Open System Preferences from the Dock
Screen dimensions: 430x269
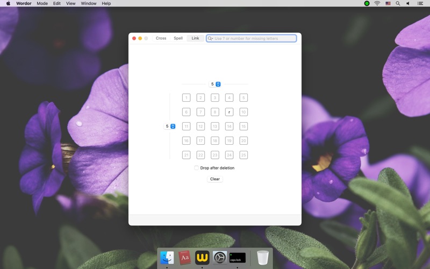(220, 258)
